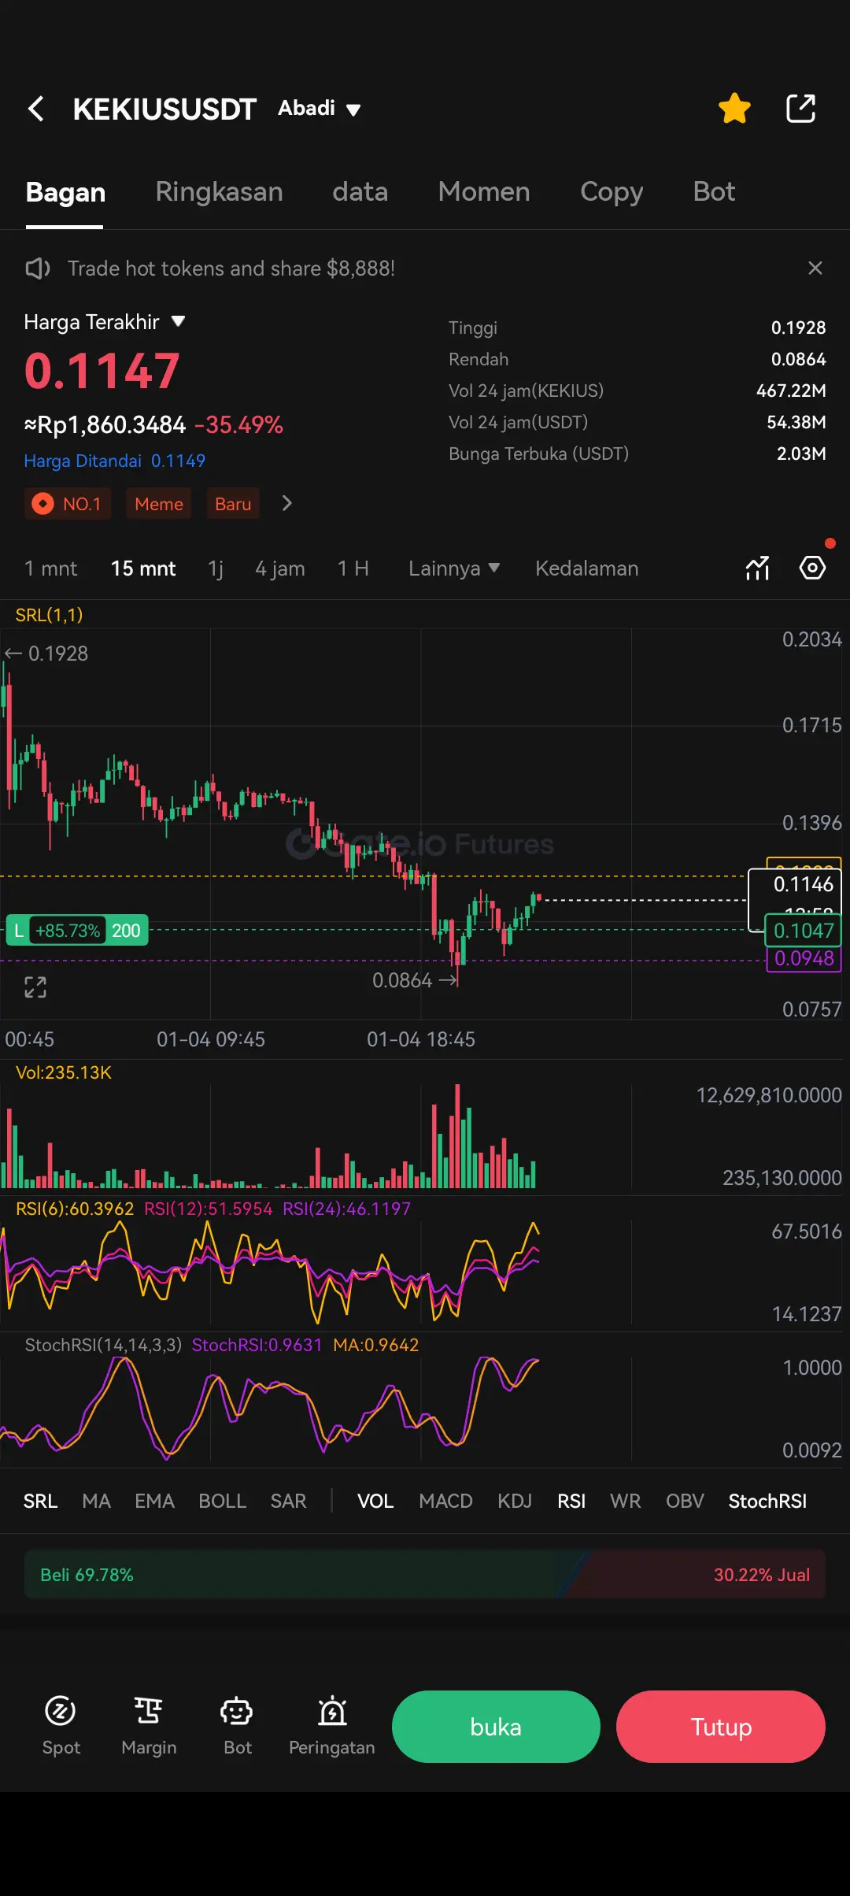
Task: Open the NO.1 ranking tag
Action: coord(68,504)
